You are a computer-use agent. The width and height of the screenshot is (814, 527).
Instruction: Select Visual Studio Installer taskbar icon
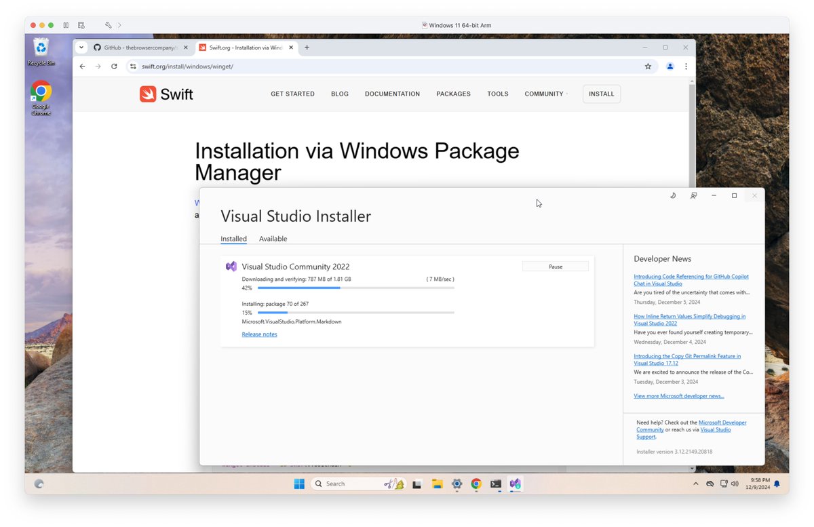pyautogui.click(x=516, y=484)
